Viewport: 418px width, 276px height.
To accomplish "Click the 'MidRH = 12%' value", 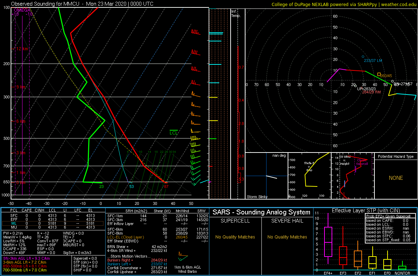I will 14,245.
